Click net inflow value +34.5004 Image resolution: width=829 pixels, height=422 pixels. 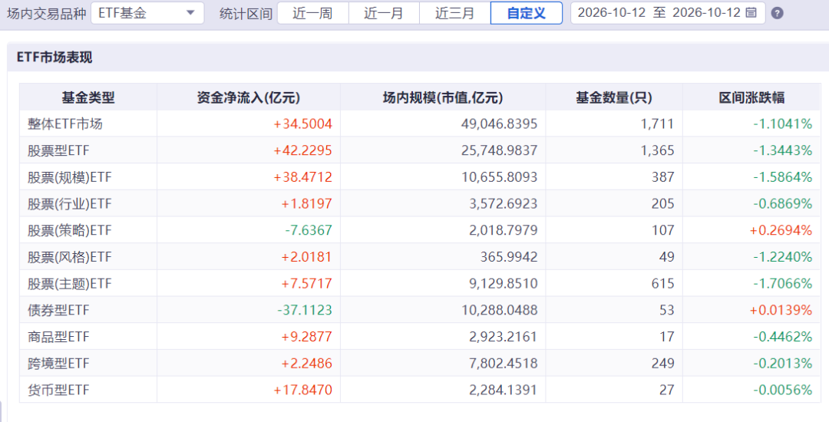coord(303,124)
